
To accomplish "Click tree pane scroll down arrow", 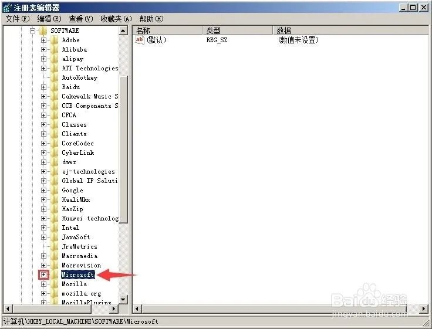I will point(123,300).
